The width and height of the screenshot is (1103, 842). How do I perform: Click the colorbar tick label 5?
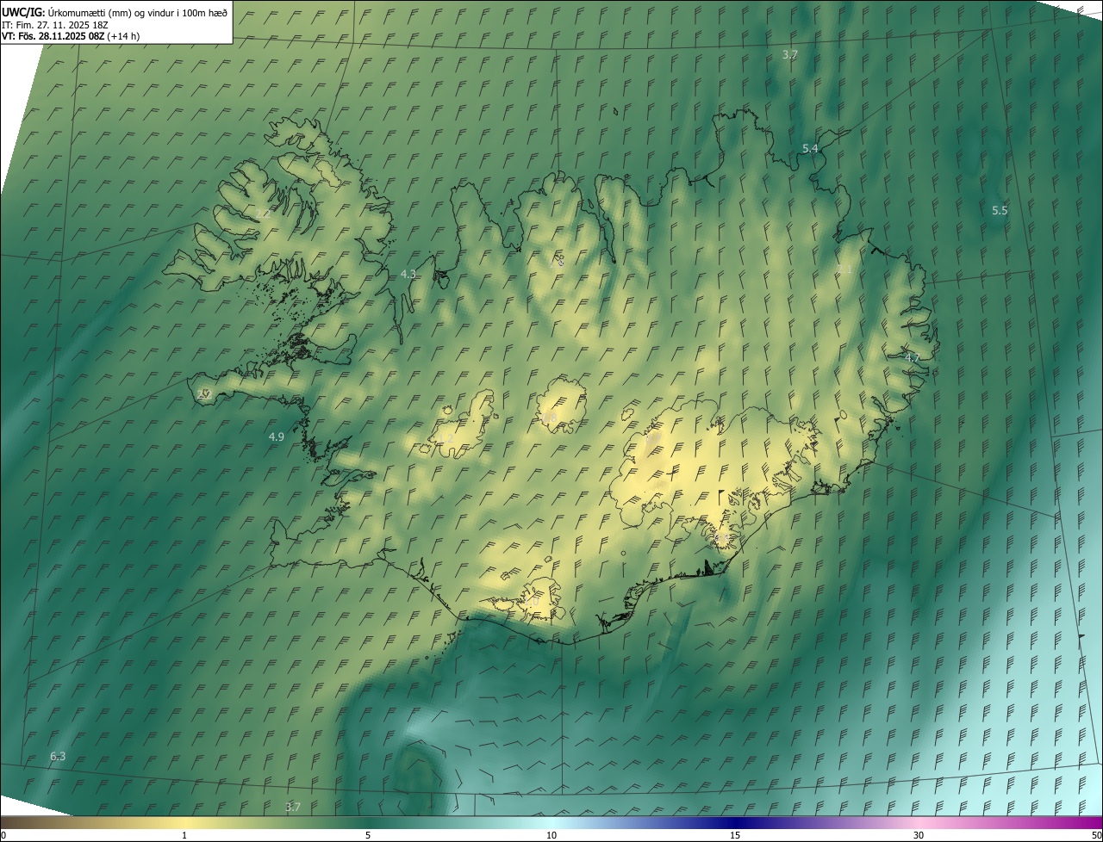(368, 836)
